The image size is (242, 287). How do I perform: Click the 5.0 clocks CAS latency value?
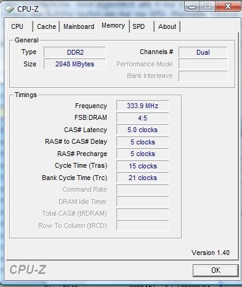[142, 130]
